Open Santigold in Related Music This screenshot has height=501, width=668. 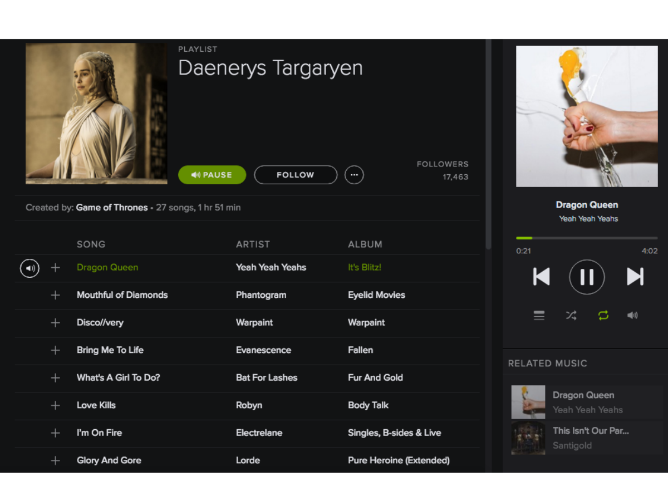[x=572, y=446]
